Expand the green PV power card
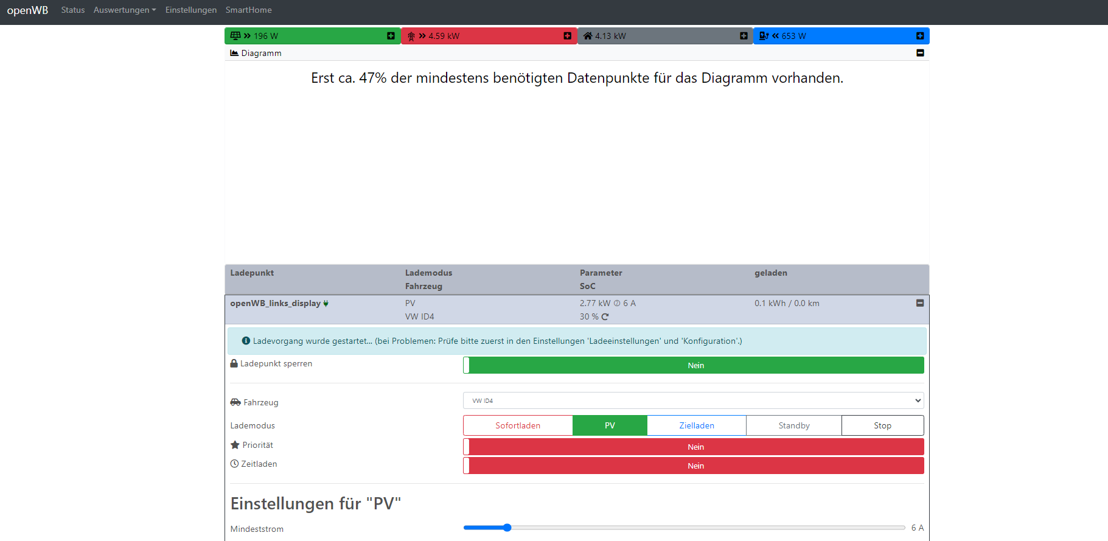1108x541 pixels. coord(391,36)
